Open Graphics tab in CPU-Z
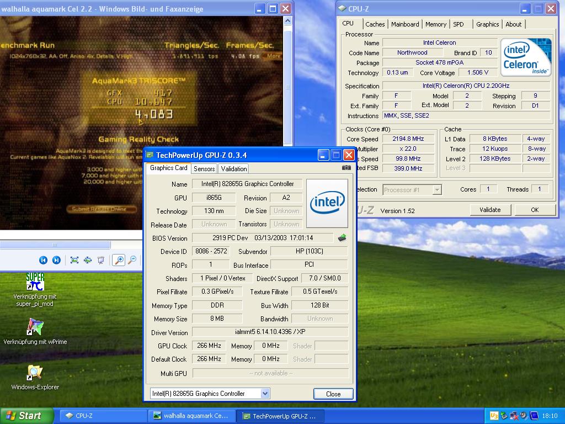565x424 pixels. (x=488, y=24)
